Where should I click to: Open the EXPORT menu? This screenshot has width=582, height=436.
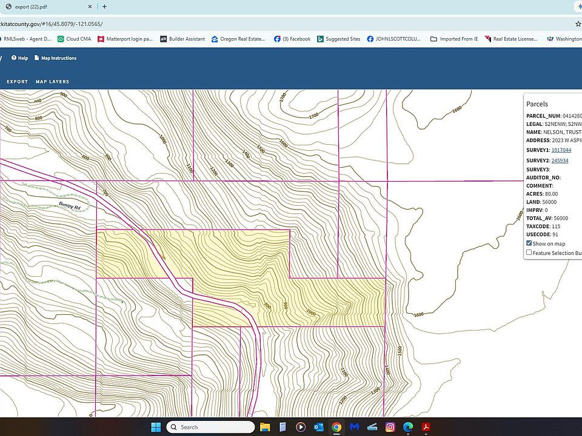pyautogui.click(x=18, y=82)
